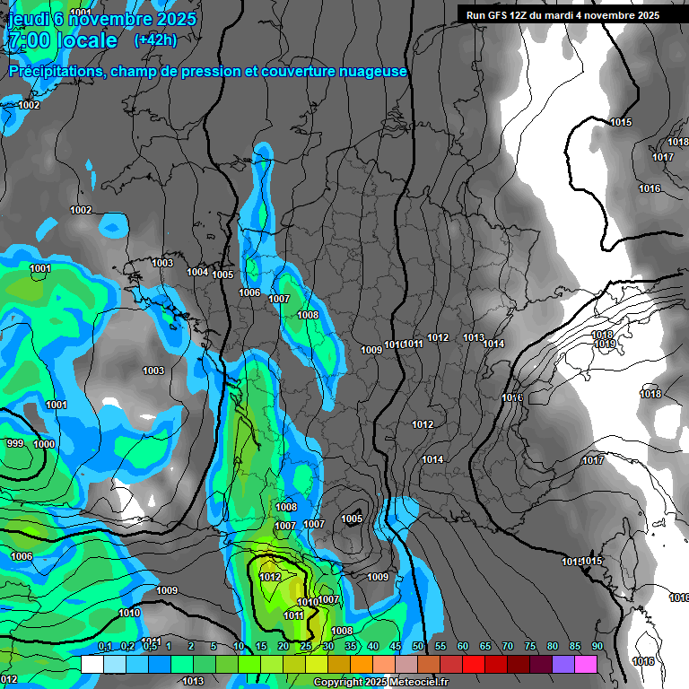Pick the medium blue 0.5–1 legend swatch
Screen dimensions: 689x689
[x=160, y=664]
